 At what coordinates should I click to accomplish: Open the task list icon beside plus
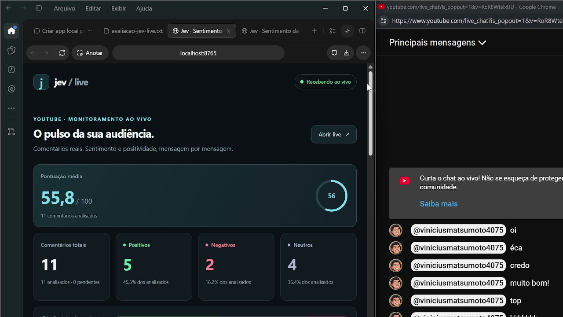pos(333,31)
